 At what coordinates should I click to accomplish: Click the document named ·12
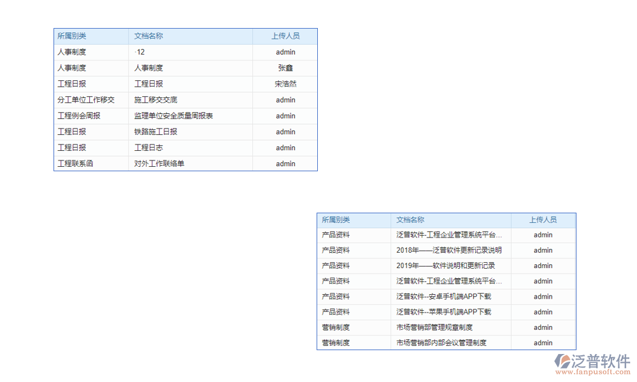point(140,52)
